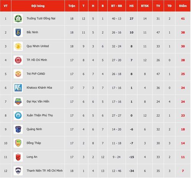191x178 pixels.
Task: Sort by the Điểm column header
Action: pos(183,6)
